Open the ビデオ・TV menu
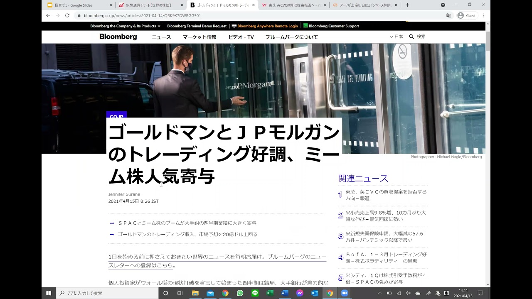532x299 pixels. pos(241,37)
